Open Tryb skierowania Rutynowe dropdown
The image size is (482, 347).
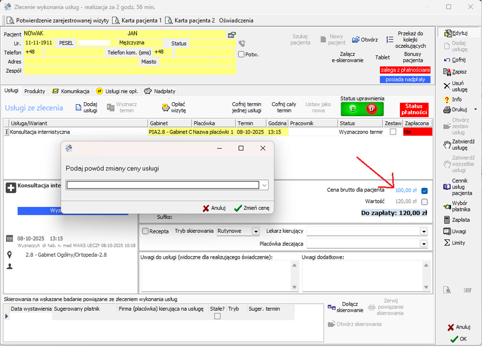(x=255, y=231)
